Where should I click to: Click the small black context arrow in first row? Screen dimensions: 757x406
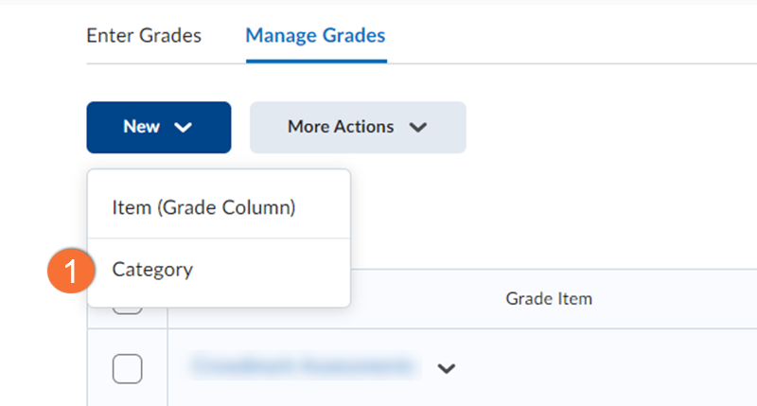tap(447, 368)
